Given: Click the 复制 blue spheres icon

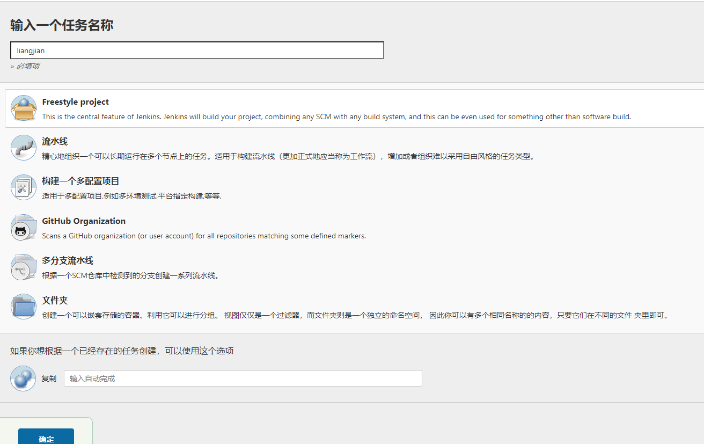Looking at the screenshot, I should coord(23,378).
